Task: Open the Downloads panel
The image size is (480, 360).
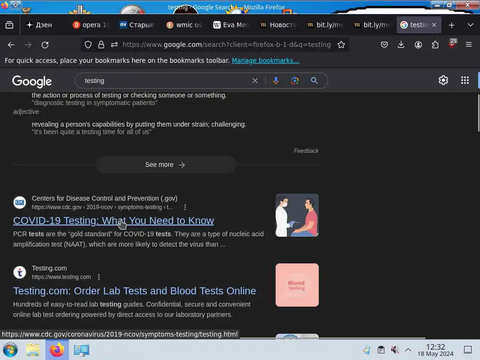Action: [401, 45]
